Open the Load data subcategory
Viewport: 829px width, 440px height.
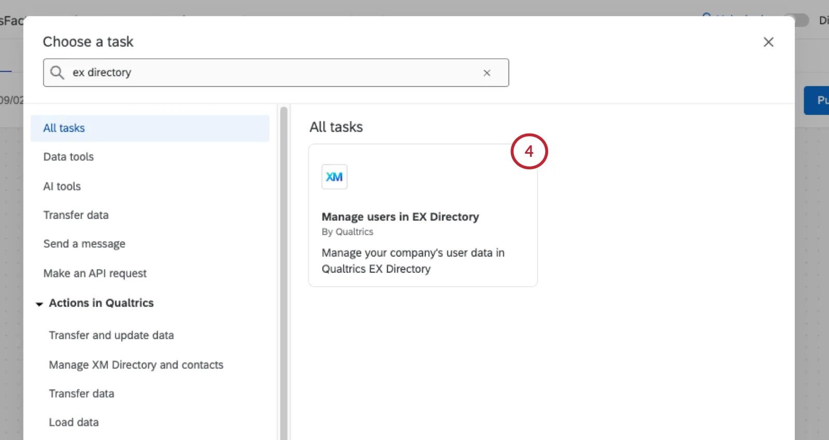click(x=74, y=422)
